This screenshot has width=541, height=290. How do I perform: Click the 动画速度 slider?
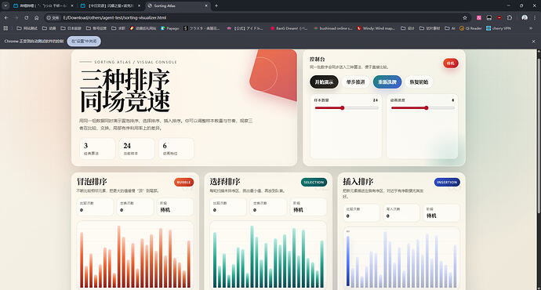423,108
